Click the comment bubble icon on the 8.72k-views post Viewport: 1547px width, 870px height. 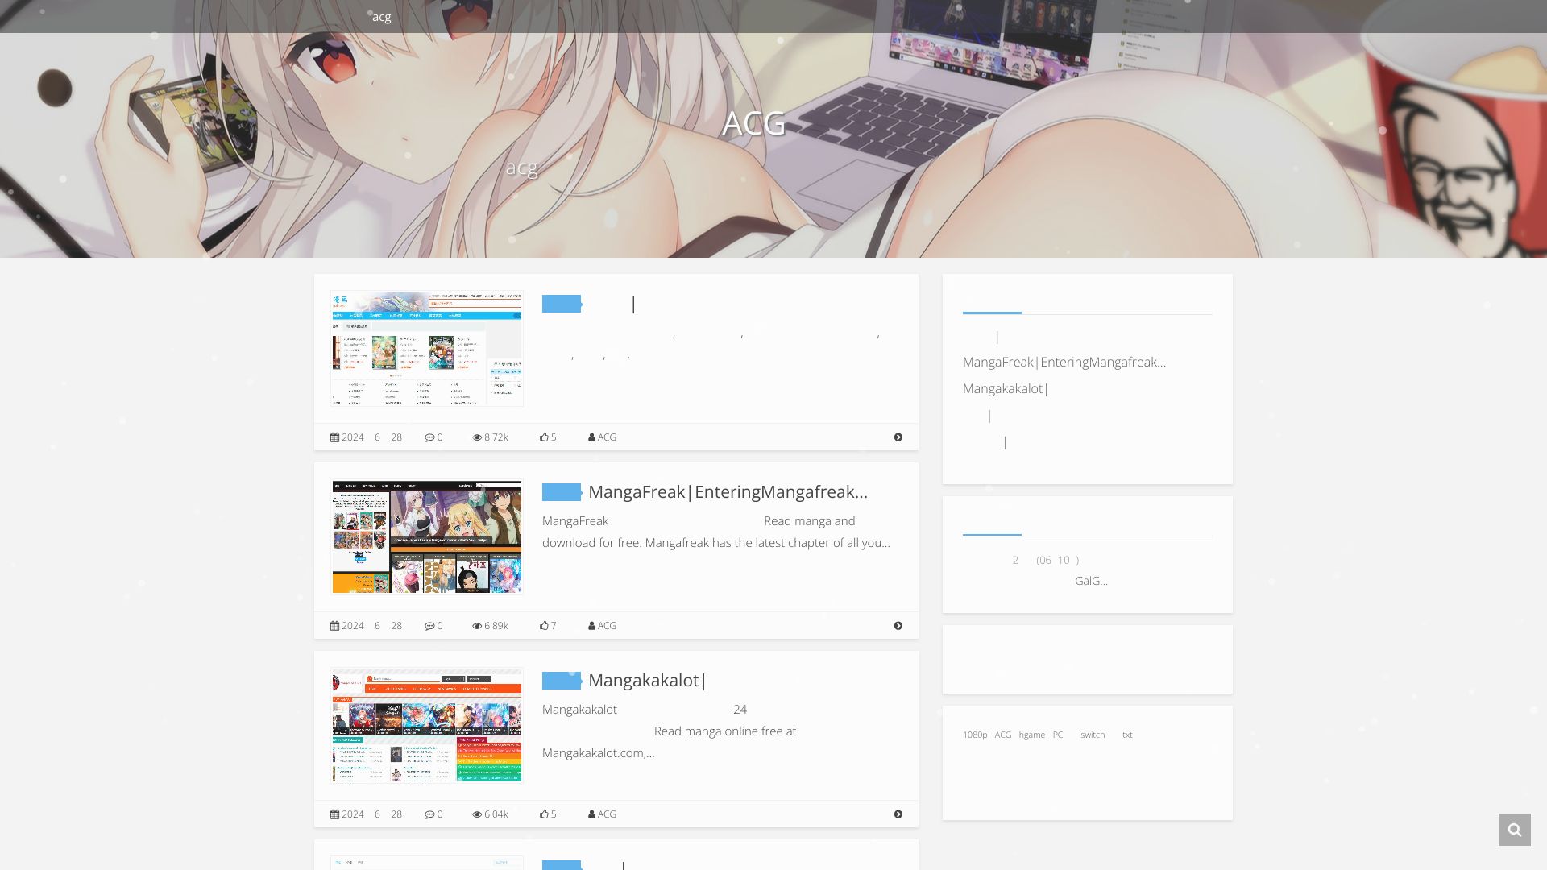point(429,437)
